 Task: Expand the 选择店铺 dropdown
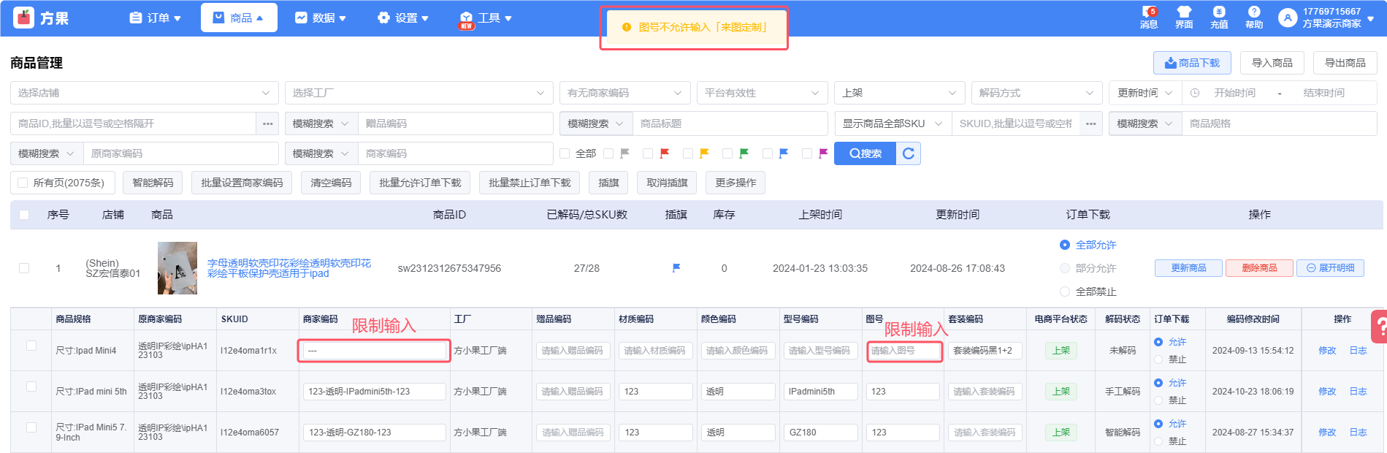tap(144, 93)
